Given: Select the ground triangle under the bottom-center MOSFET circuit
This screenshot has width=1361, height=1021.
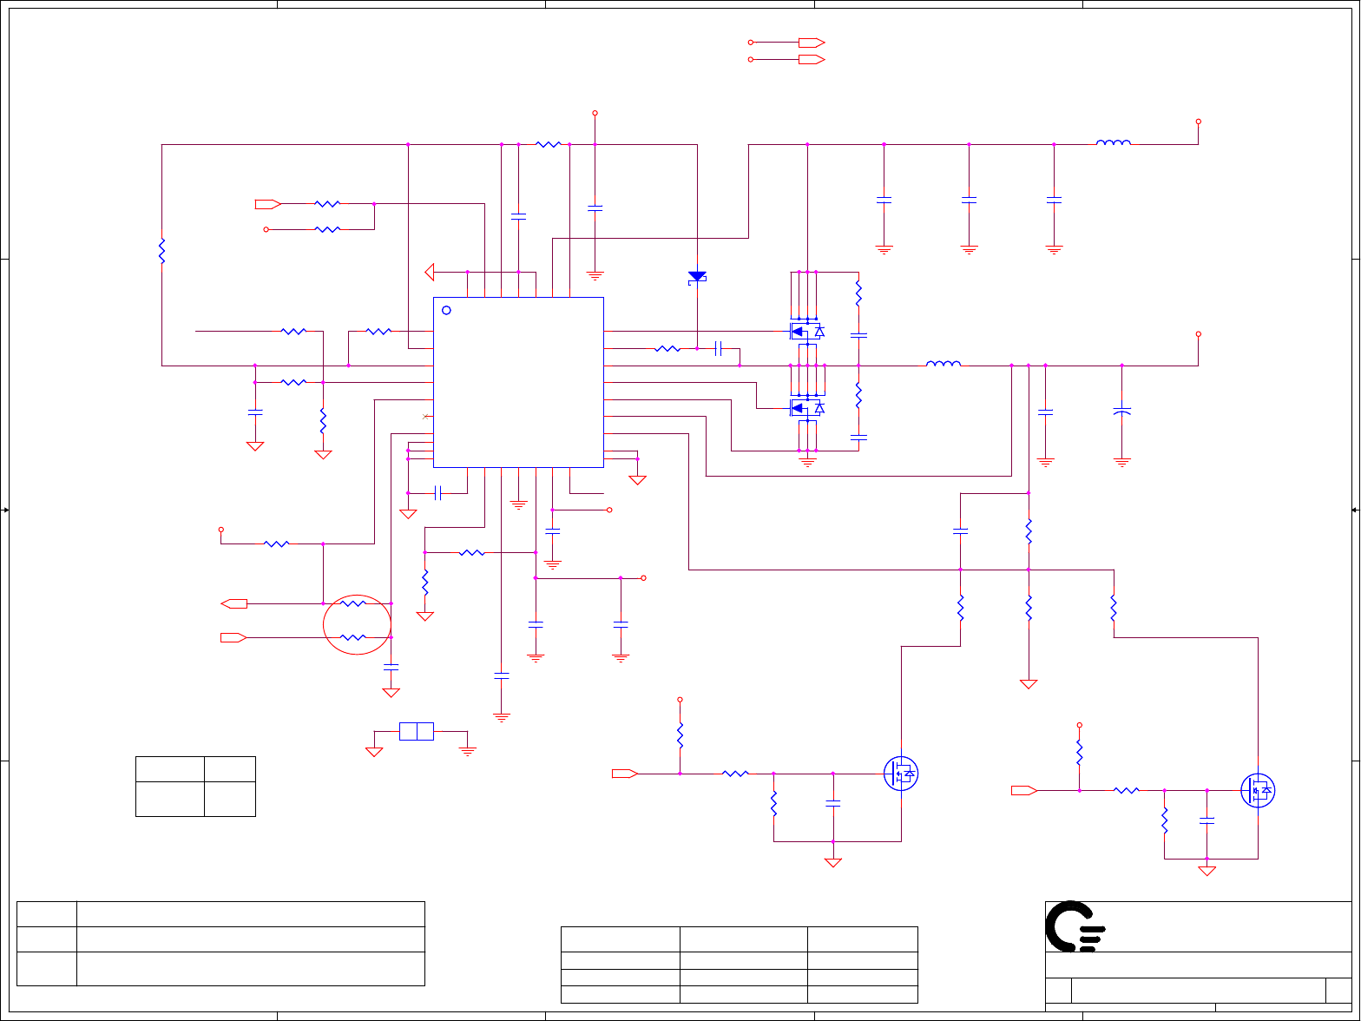Looking at the screenshot, I should click(x=833, y=863).
